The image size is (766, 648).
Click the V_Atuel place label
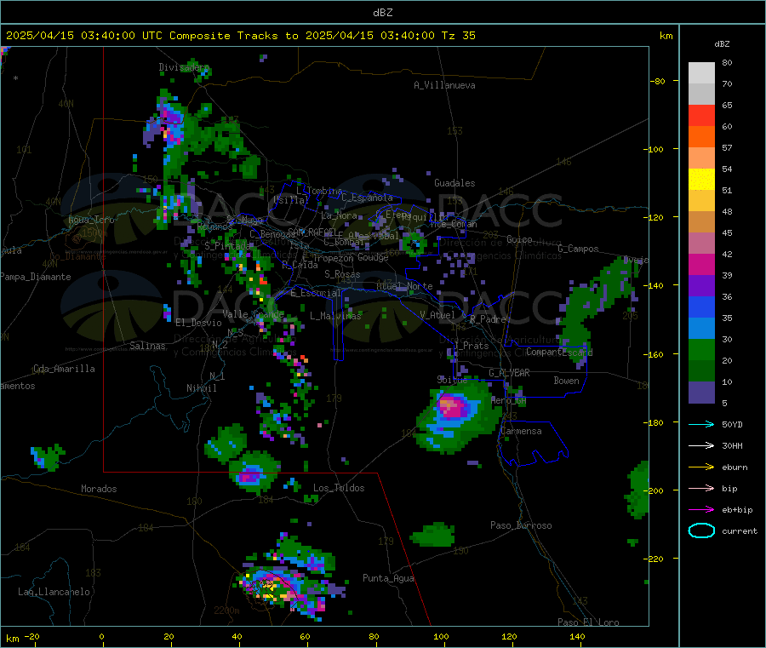437,315
